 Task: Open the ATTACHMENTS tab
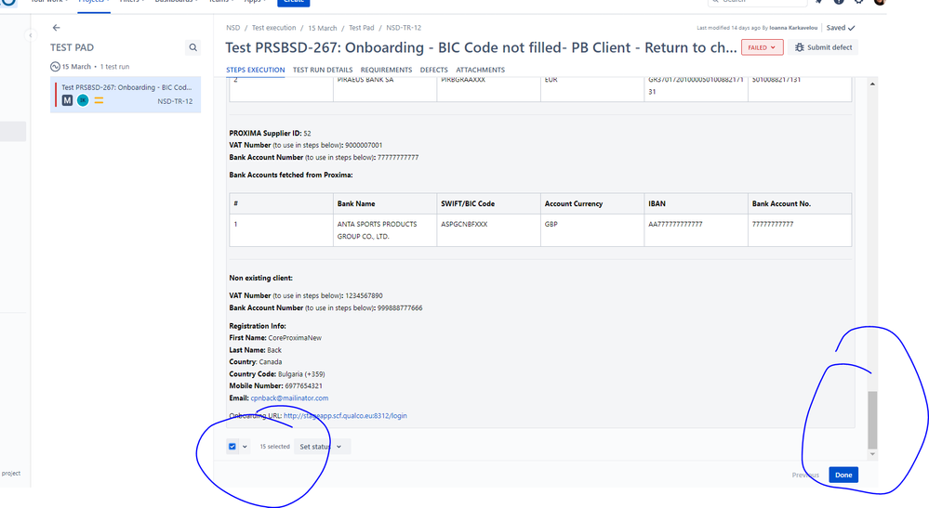tap(481, 70)
